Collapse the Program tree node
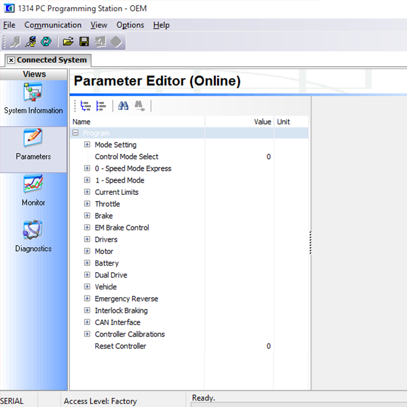 pyautogui.click(x=75, y=133)
